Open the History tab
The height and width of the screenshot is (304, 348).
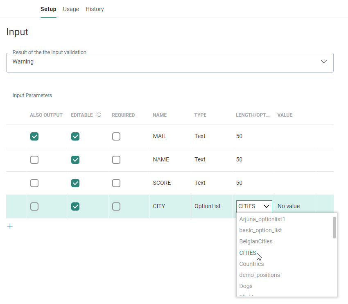tap(95, 9)
